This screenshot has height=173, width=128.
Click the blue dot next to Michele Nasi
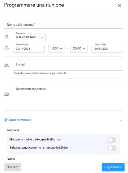pos(17,37)
